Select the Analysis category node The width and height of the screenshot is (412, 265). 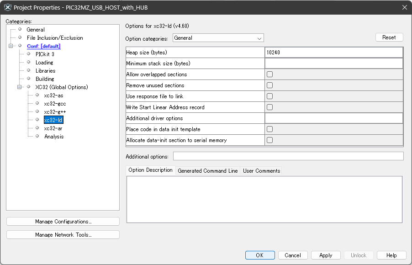(x=54, y=137)
